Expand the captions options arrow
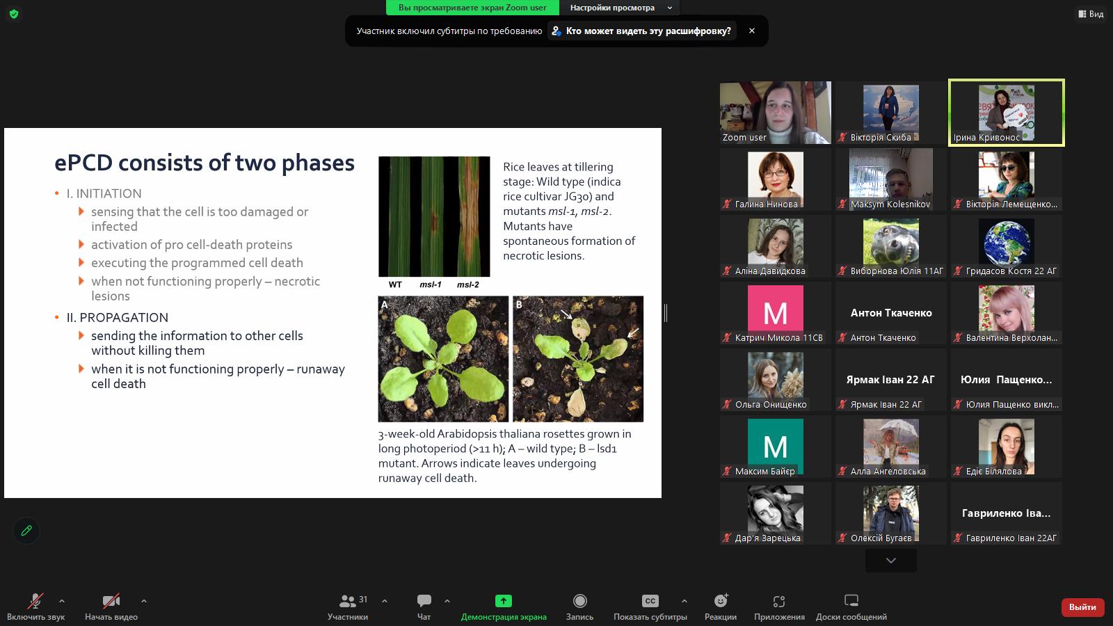Image resolution: width=1113 pixels, height=626 pixels. point(684,601)
